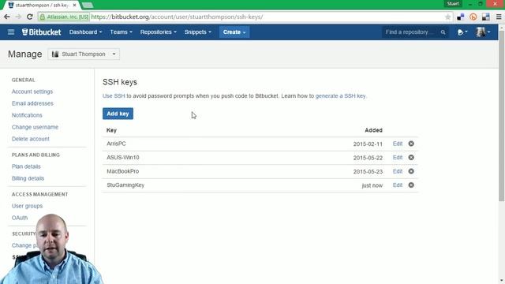Open Plan details in sidebar
Screen dimensions: 505x284
[26, 166]
